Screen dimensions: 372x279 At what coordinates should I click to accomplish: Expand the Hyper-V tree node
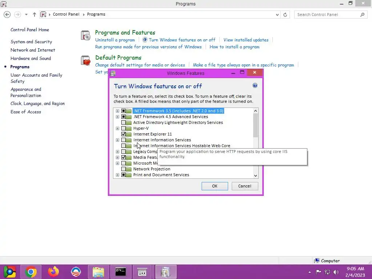117,128
